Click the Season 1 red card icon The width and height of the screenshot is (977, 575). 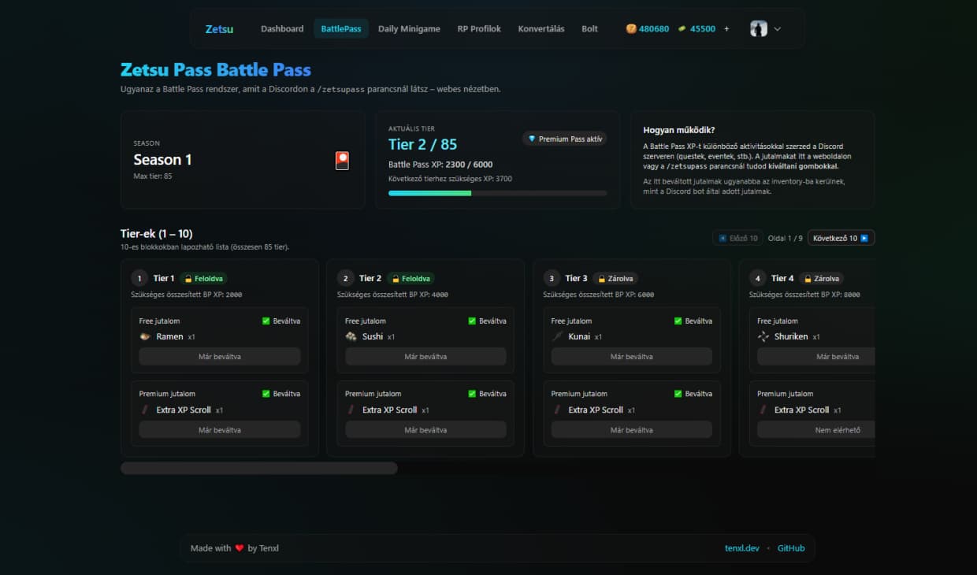tap(341, 161)
